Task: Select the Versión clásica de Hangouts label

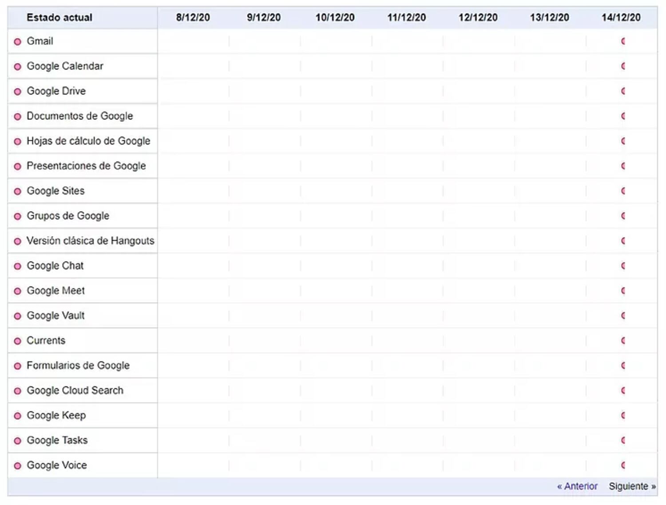Action: pos(91,241)
